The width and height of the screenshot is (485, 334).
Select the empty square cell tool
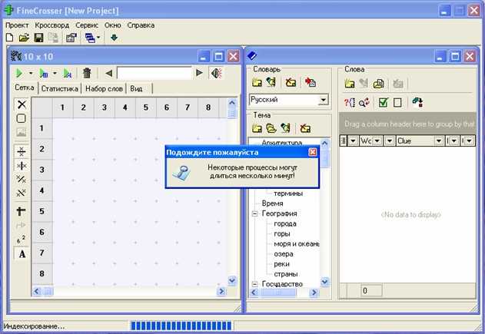pos(21,118)
